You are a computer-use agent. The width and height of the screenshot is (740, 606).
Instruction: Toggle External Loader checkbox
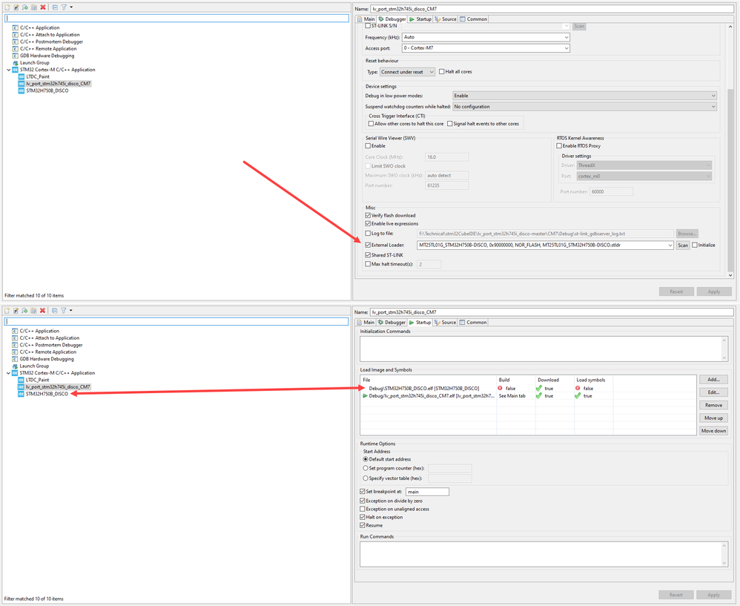pos(368,245)
